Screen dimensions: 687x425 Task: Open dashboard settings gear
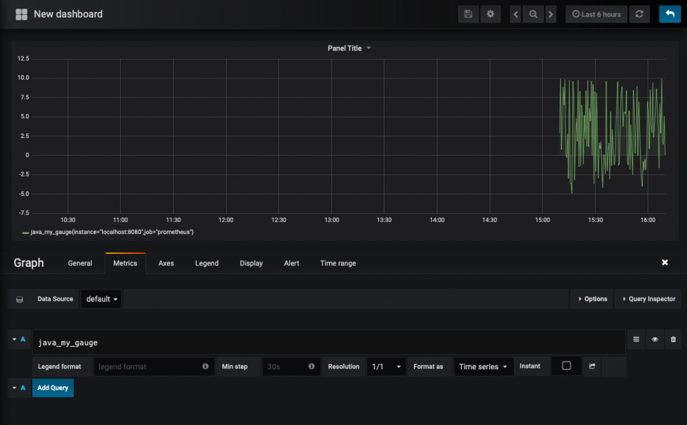click(490, 13)
